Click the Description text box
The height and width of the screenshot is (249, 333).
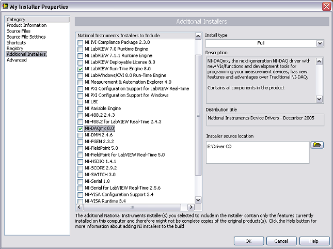(x=264, y=80)
